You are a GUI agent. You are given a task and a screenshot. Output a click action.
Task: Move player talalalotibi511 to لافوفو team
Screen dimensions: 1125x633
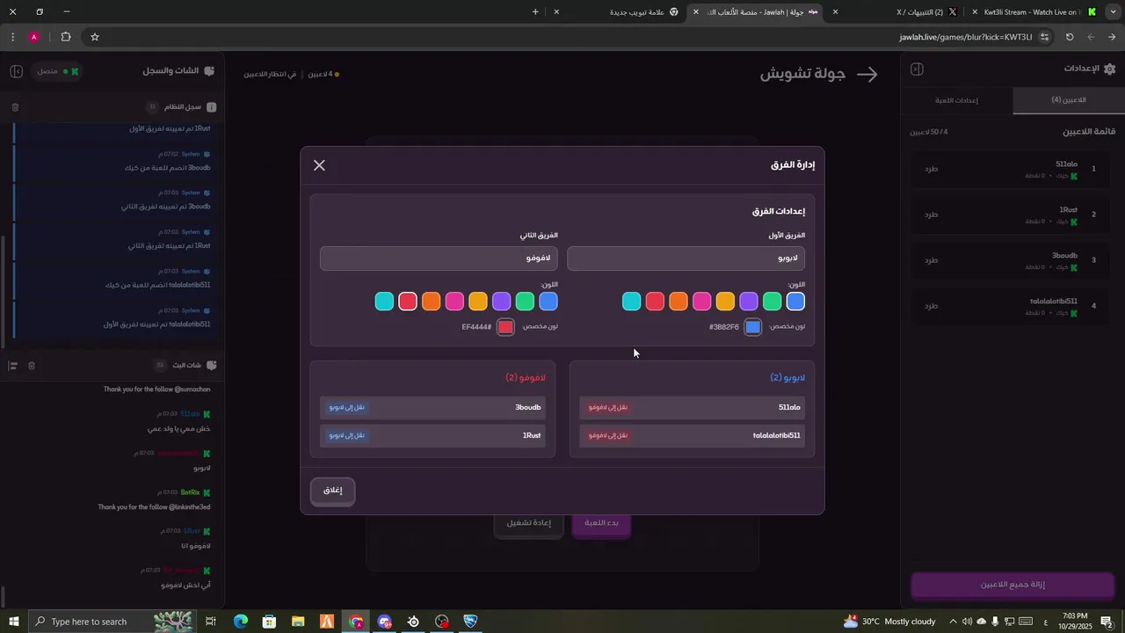coord(608,435)
